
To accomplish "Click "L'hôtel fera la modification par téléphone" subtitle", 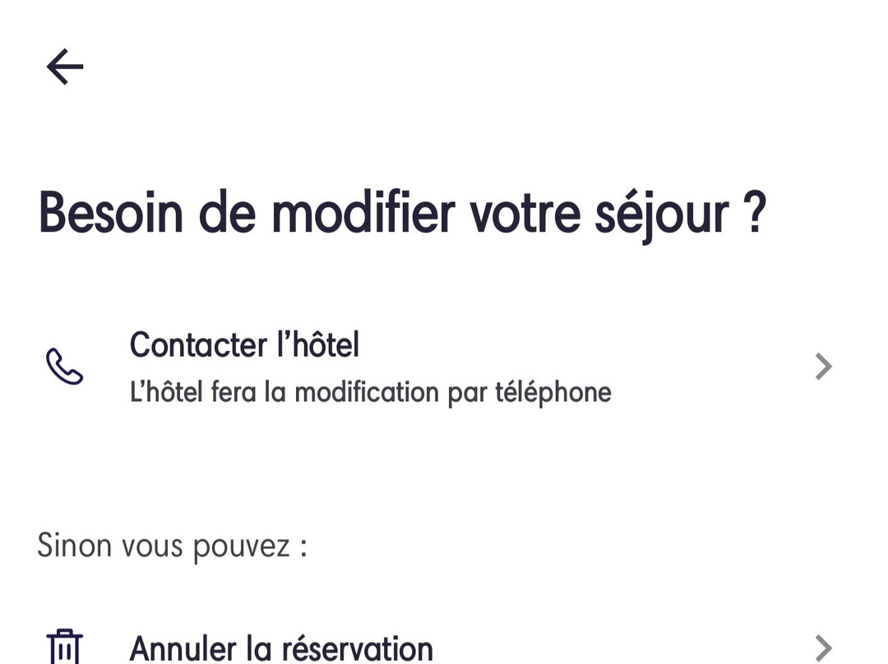I will tap(370, 392).
